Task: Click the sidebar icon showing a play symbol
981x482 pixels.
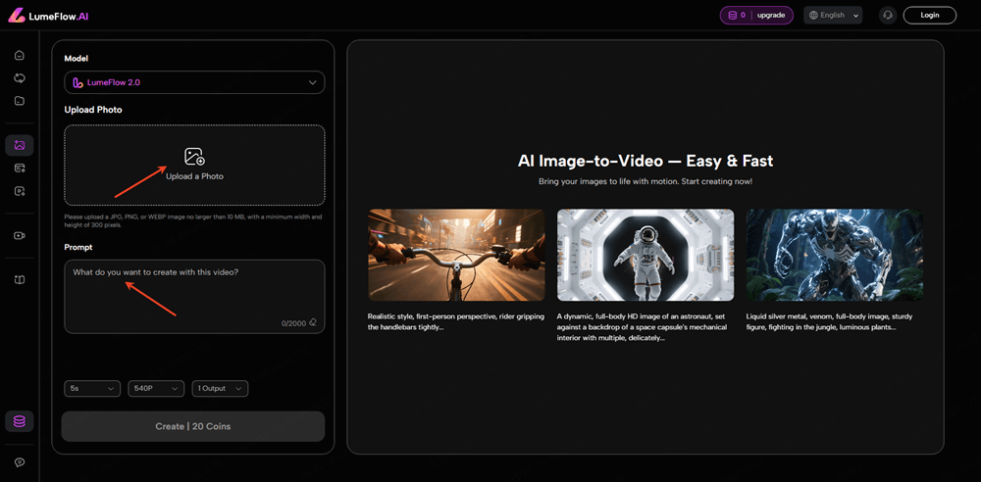Action: pos(20,191)
